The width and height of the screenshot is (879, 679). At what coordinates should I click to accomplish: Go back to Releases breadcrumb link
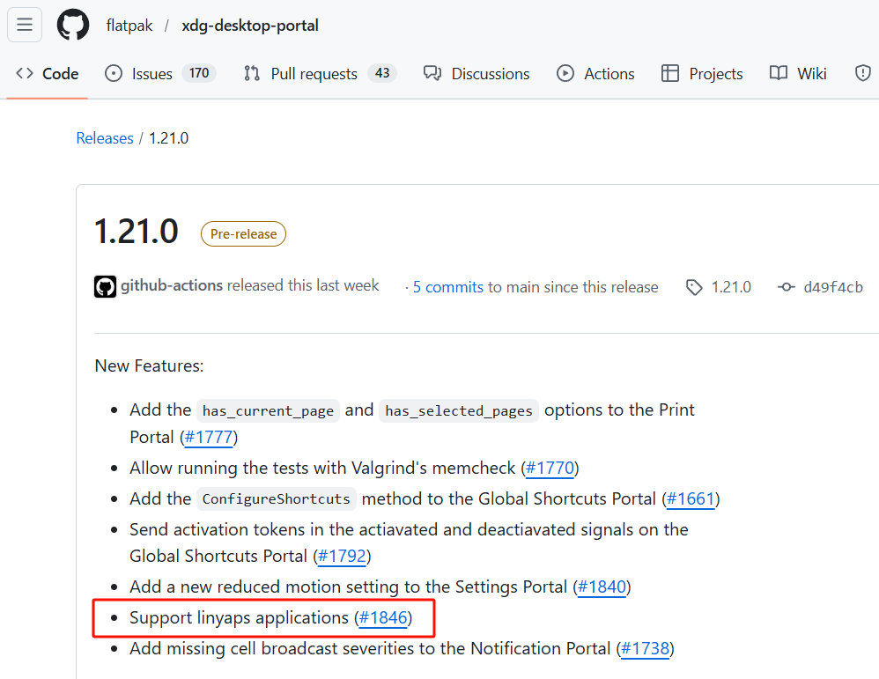tap(105, 138)
